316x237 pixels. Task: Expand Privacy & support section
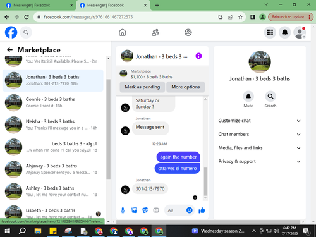coord(260,161)
